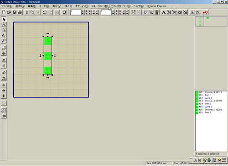This screenshot has height=166, width=228.
Task: Click the red key icon in toolbar
Action: pyautogui.click(x=205, y=12)
